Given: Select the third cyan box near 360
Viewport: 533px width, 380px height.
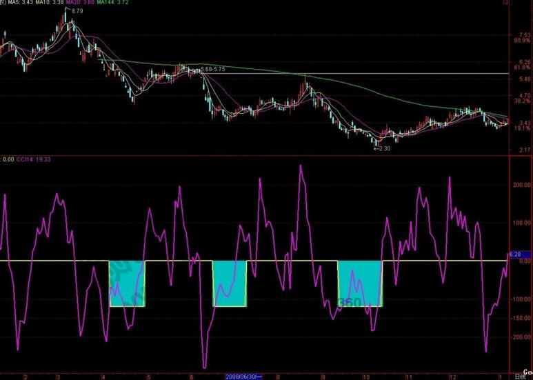Looking at the screenshot, I should [x=359, y=283].
